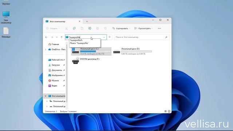Expand first Локальный диск tree node
This screenshot has width=233, height=131.
[x=47, y=101]
